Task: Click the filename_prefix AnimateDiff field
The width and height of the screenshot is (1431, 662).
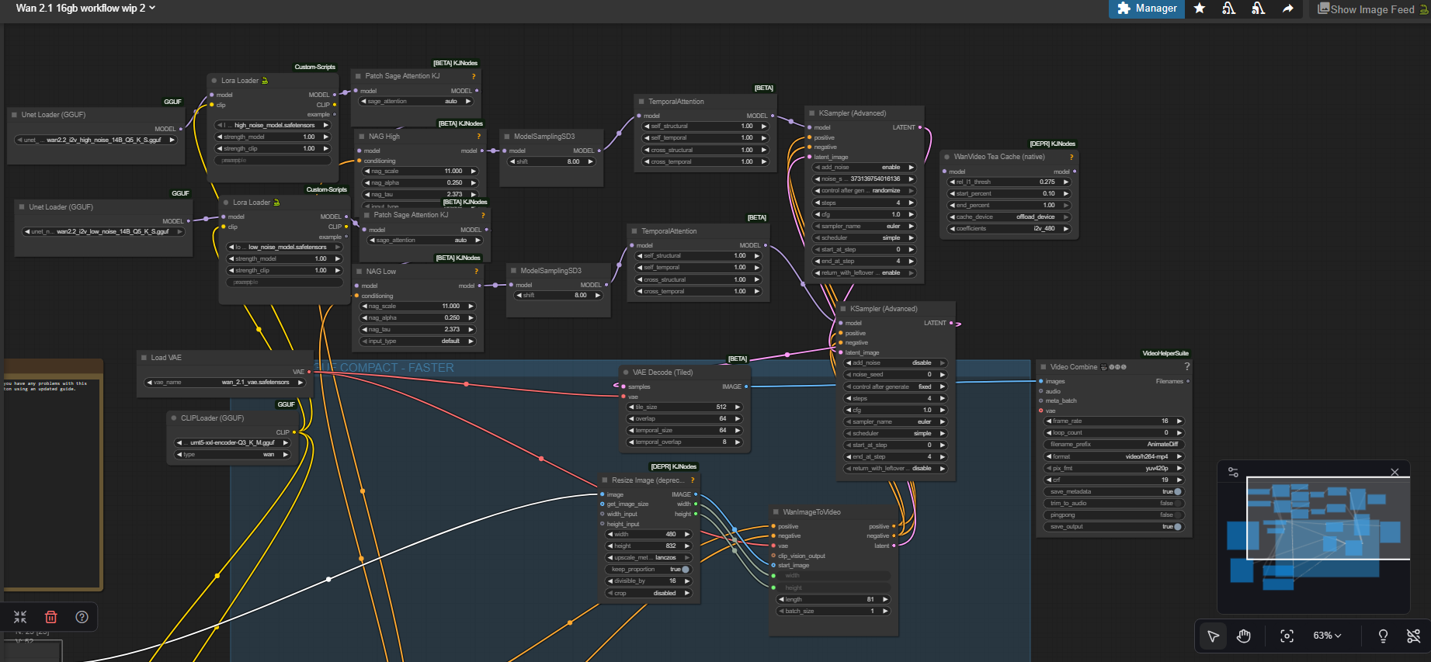Action: (x=1114, y=445)
